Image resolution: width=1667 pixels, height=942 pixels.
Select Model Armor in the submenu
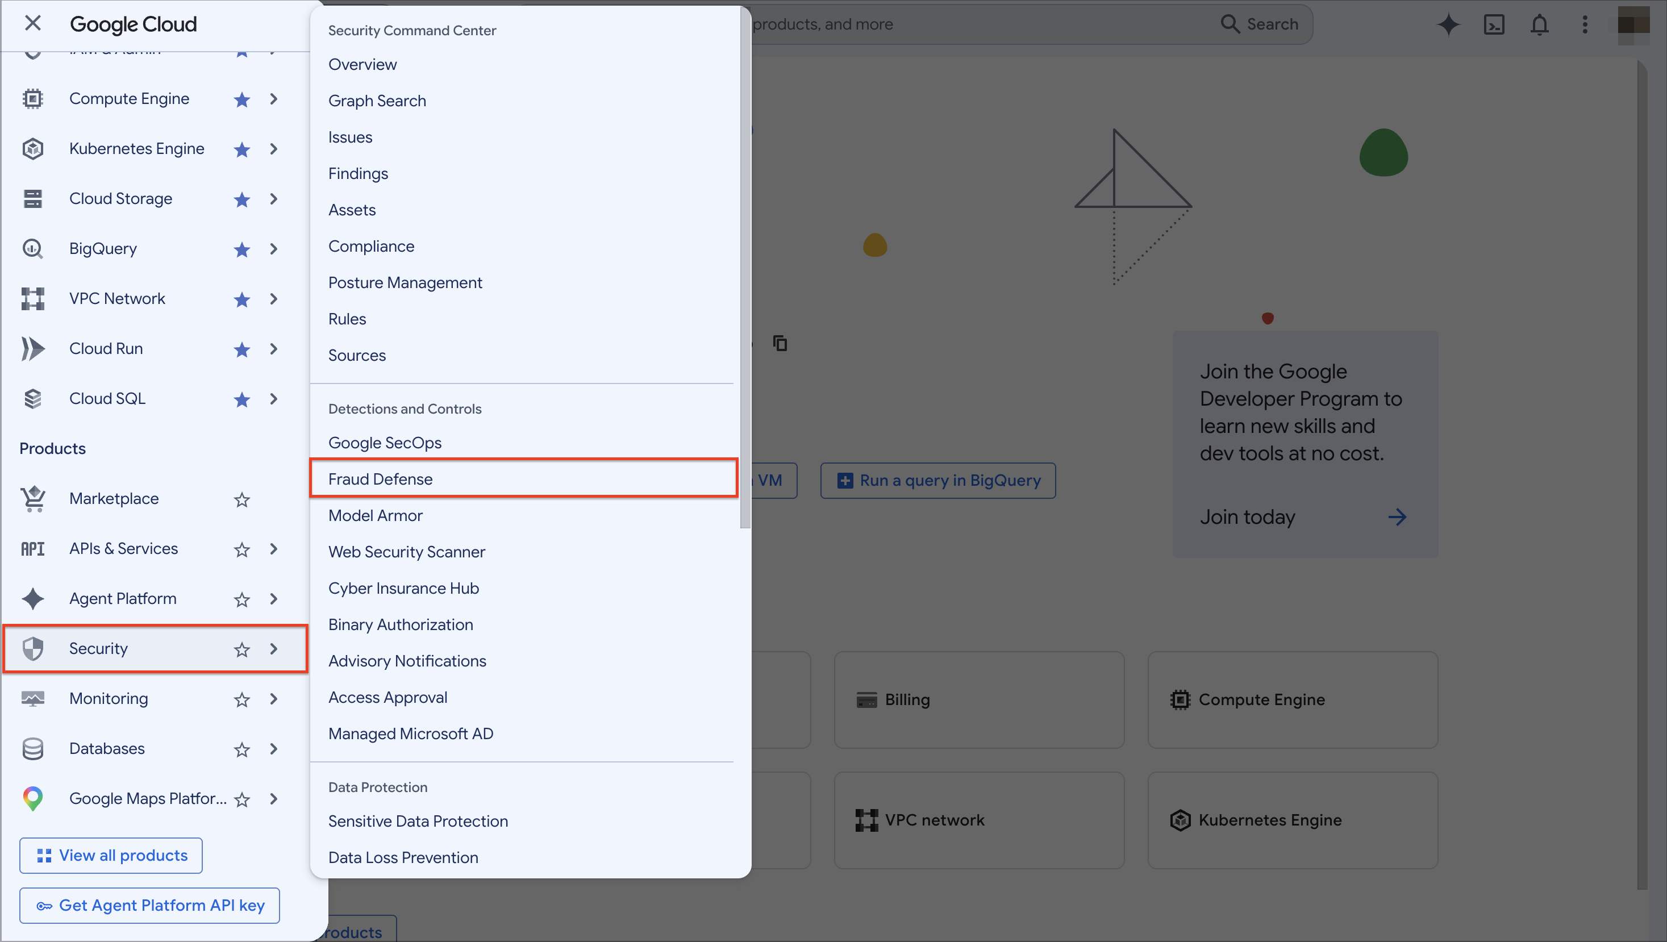(523, 515)
